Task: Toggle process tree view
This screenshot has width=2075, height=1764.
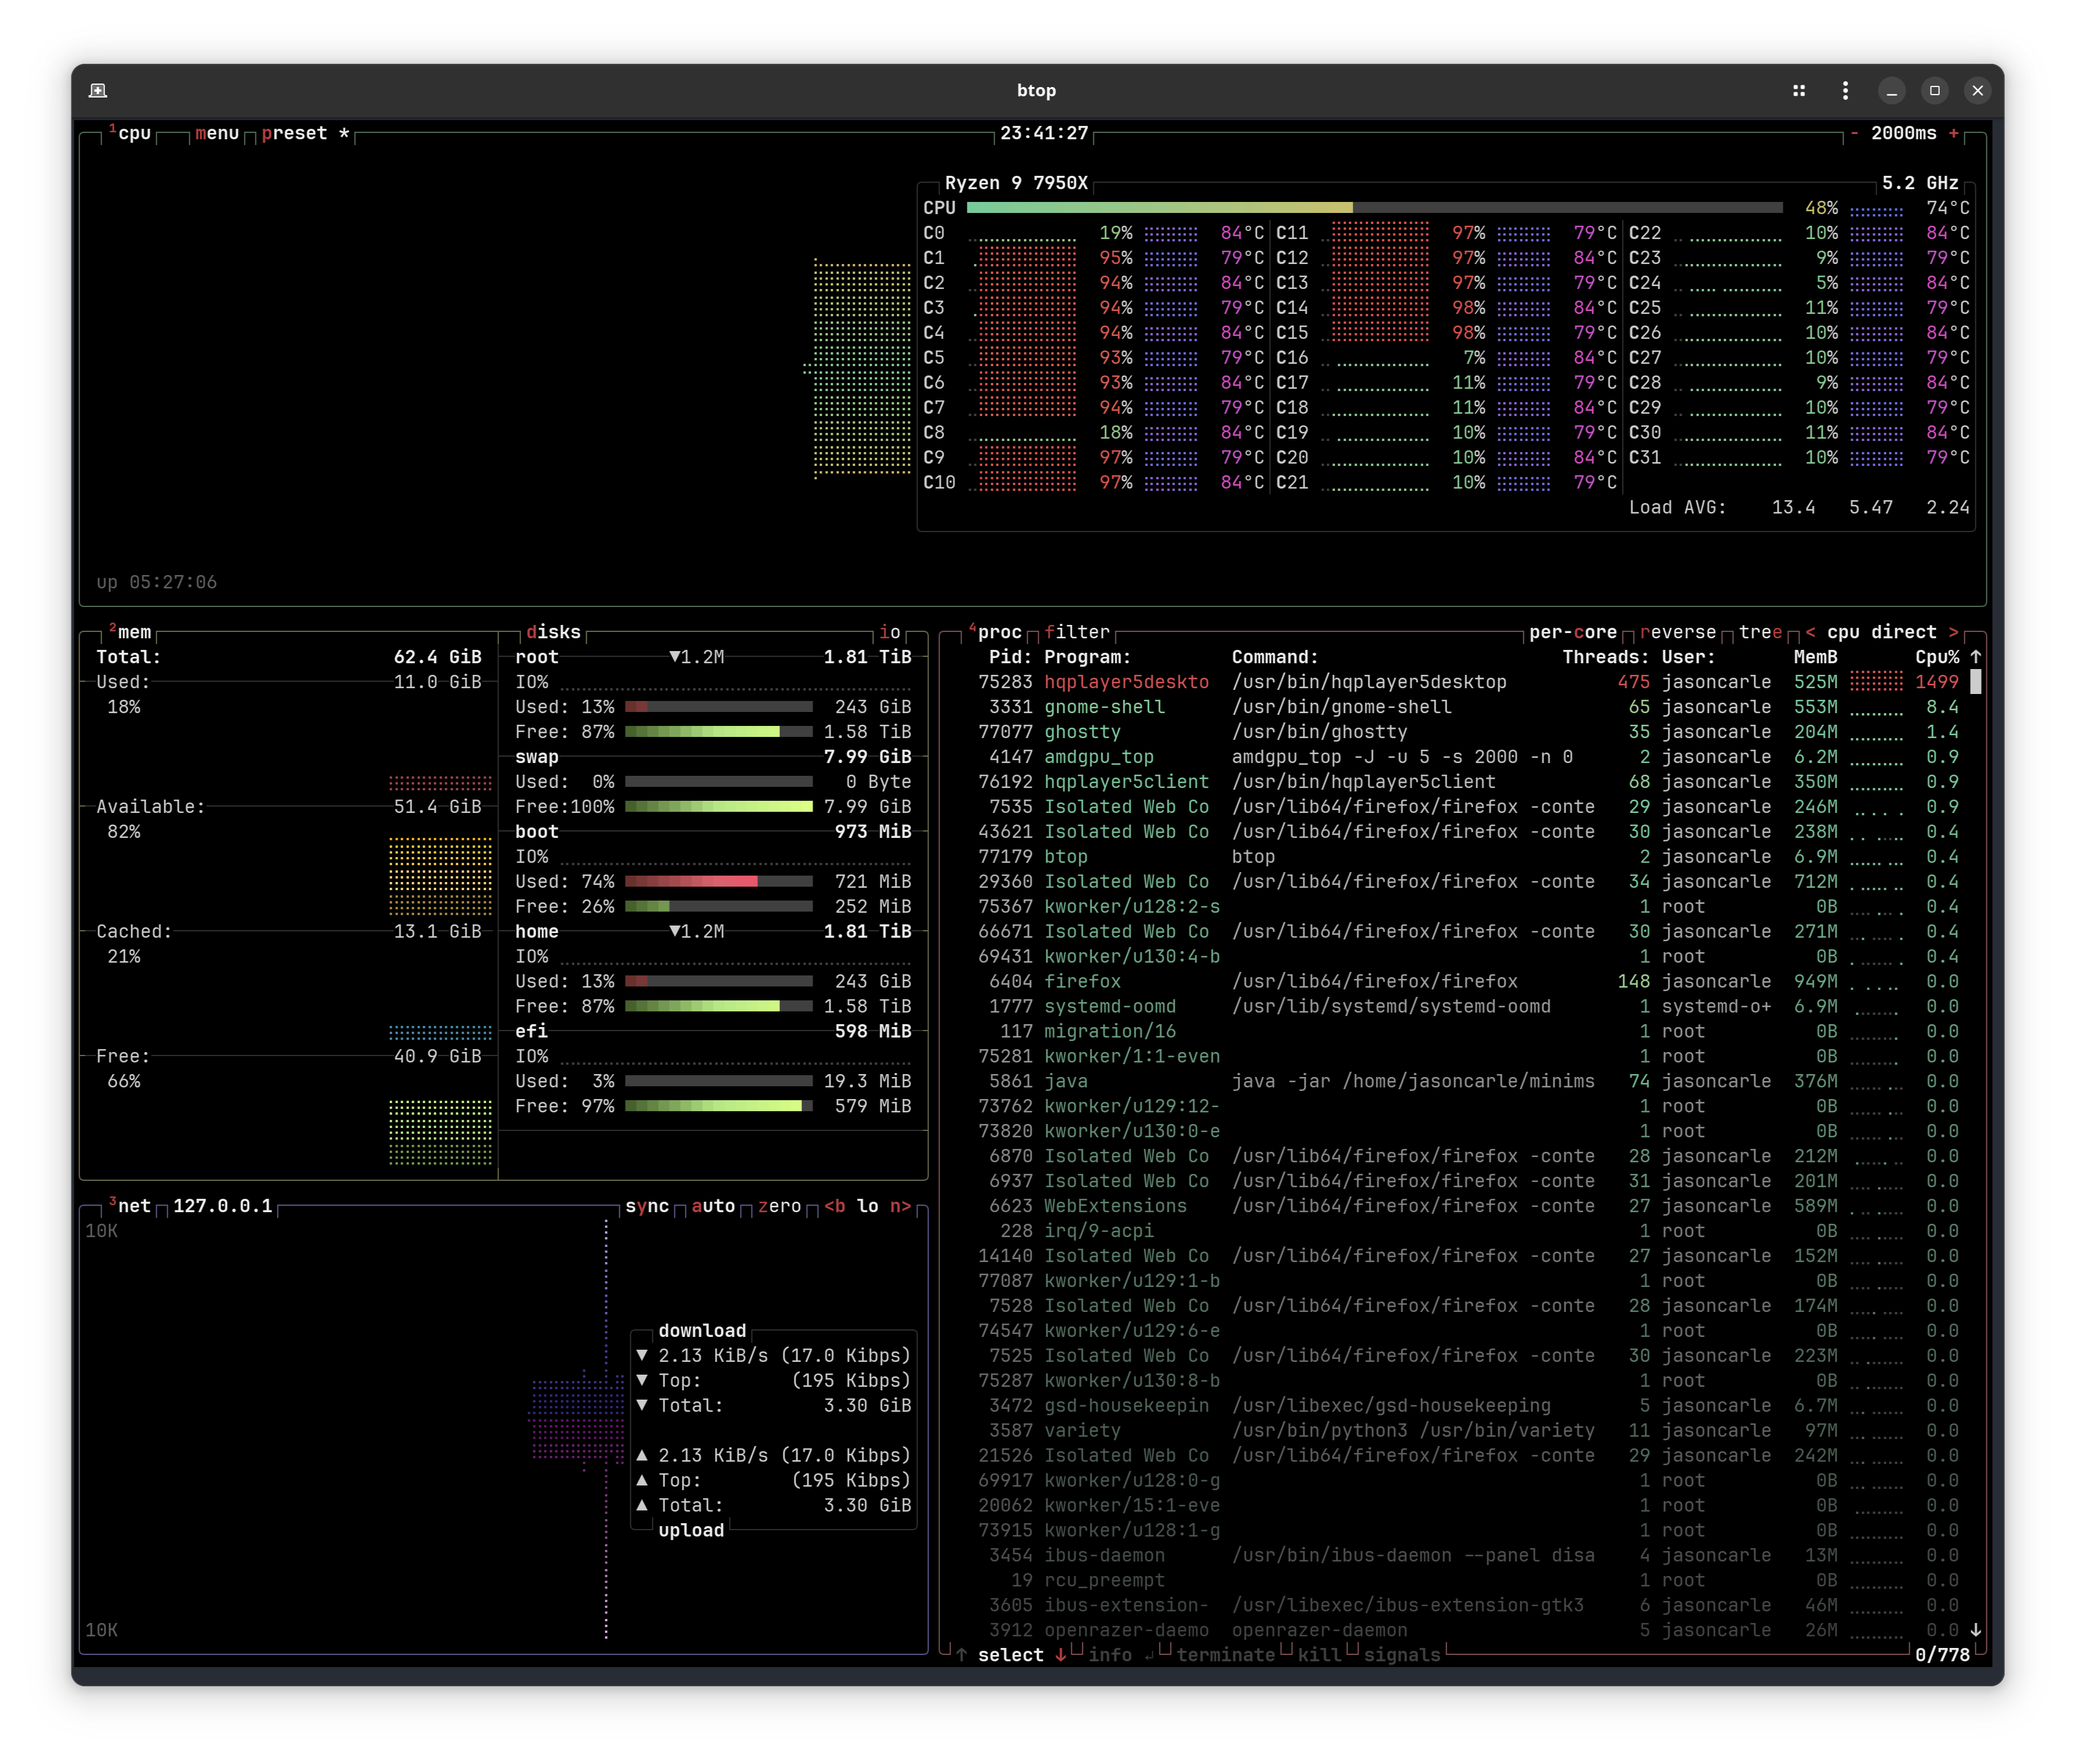Action: pos(1760,632)
